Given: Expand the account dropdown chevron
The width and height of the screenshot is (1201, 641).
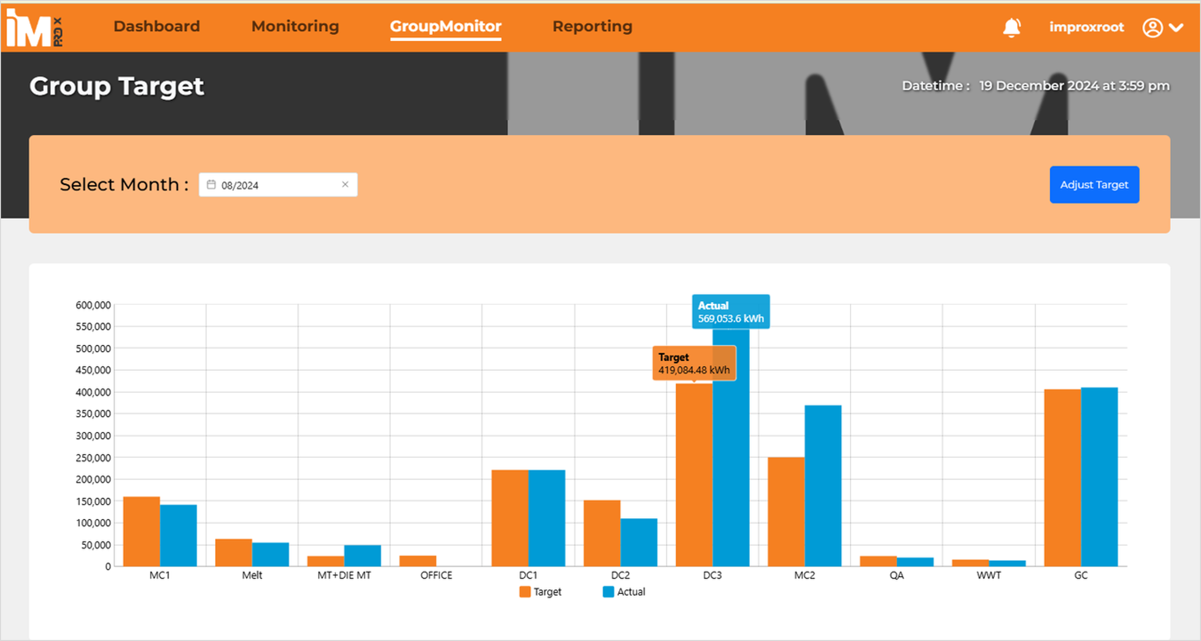Looking at the screenshot, I should [1176, 27].
